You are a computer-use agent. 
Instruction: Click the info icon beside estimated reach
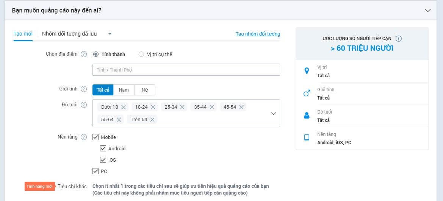[398, 39]
